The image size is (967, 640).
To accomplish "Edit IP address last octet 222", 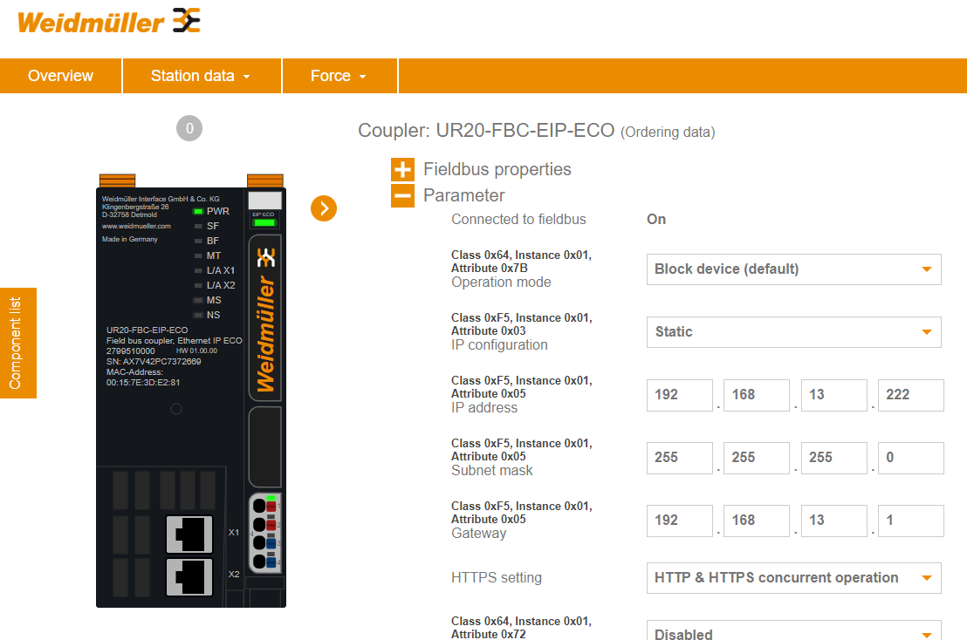I will pos(911,395).
